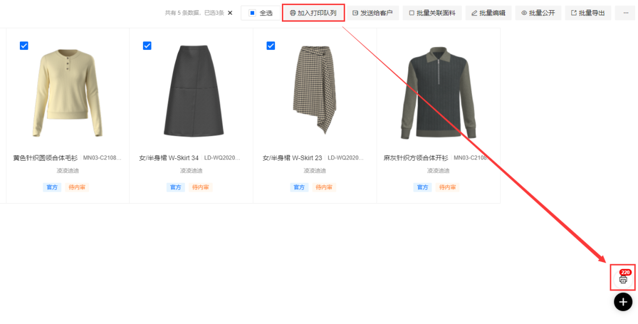The height and width of the screenshot is (324, 638).
Task: Toggle the 全选 select-all checkbox
Action: pos(253,13)
